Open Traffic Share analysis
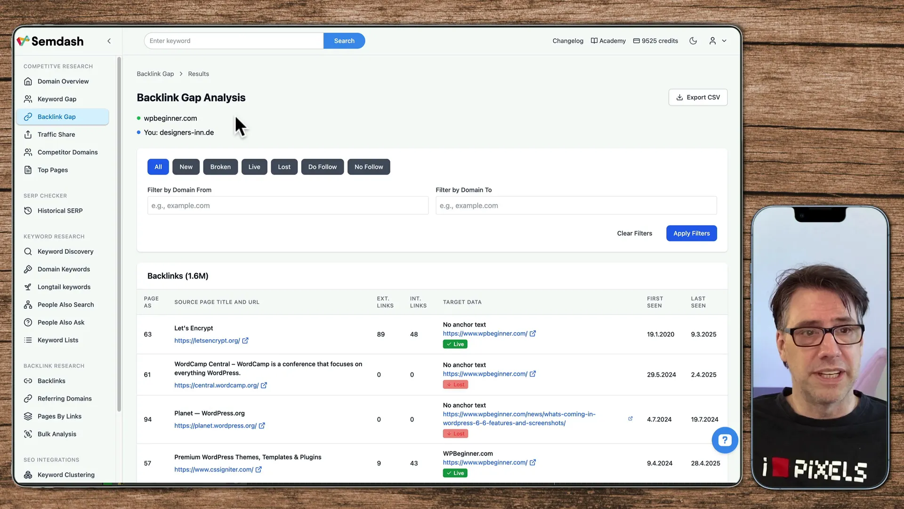 [56, 134]
